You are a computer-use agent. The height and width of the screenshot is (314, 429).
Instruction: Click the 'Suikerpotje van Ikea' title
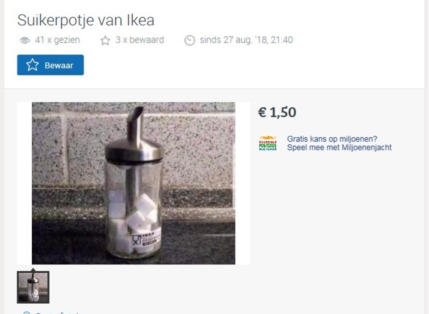point(86,20)
